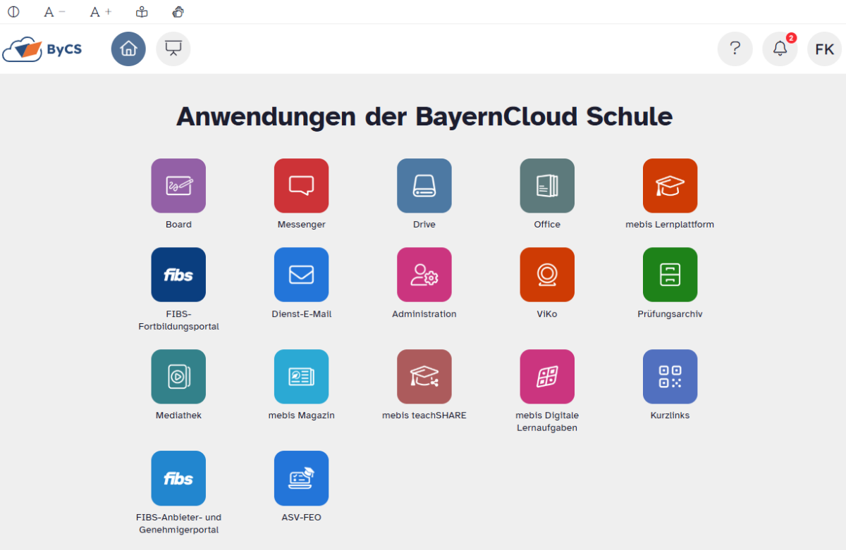Click the Kurzlinks QR code icon
This screenshot has width=846, height=550.
pyautogui.click(x=670, y=377)
